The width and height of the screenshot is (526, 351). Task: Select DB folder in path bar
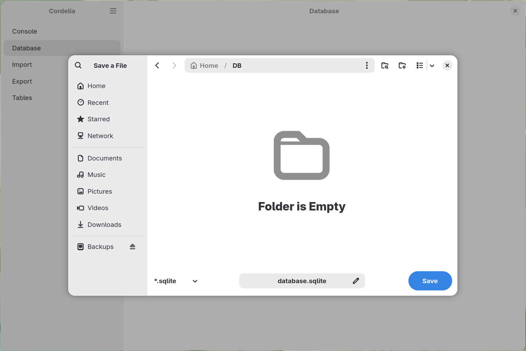(x=237, y=65)
